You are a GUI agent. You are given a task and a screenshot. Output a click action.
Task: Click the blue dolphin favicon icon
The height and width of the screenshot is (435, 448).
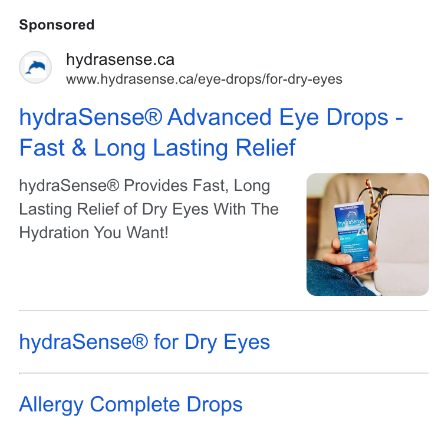coord(35,67)
